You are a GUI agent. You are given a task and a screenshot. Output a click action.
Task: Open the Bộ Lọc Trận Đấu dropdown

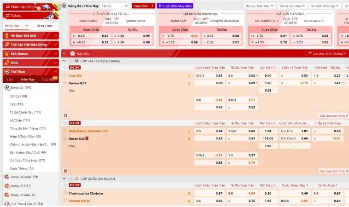point(260,6)
